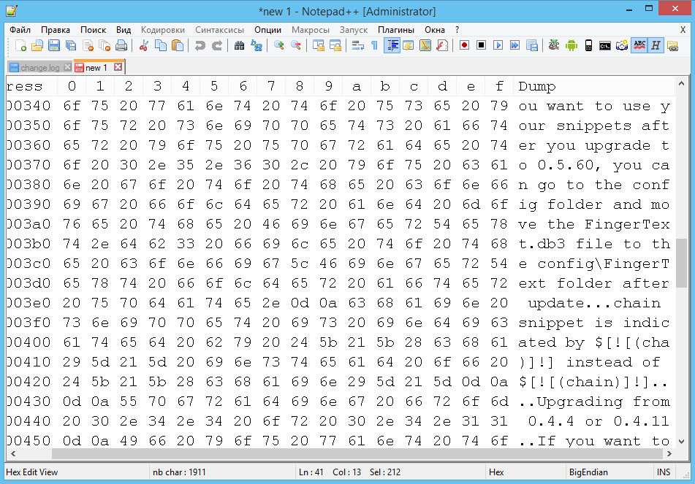695x484 pixels.
Task: Create a new document via toolbar
Action: [x=20, y=45]
